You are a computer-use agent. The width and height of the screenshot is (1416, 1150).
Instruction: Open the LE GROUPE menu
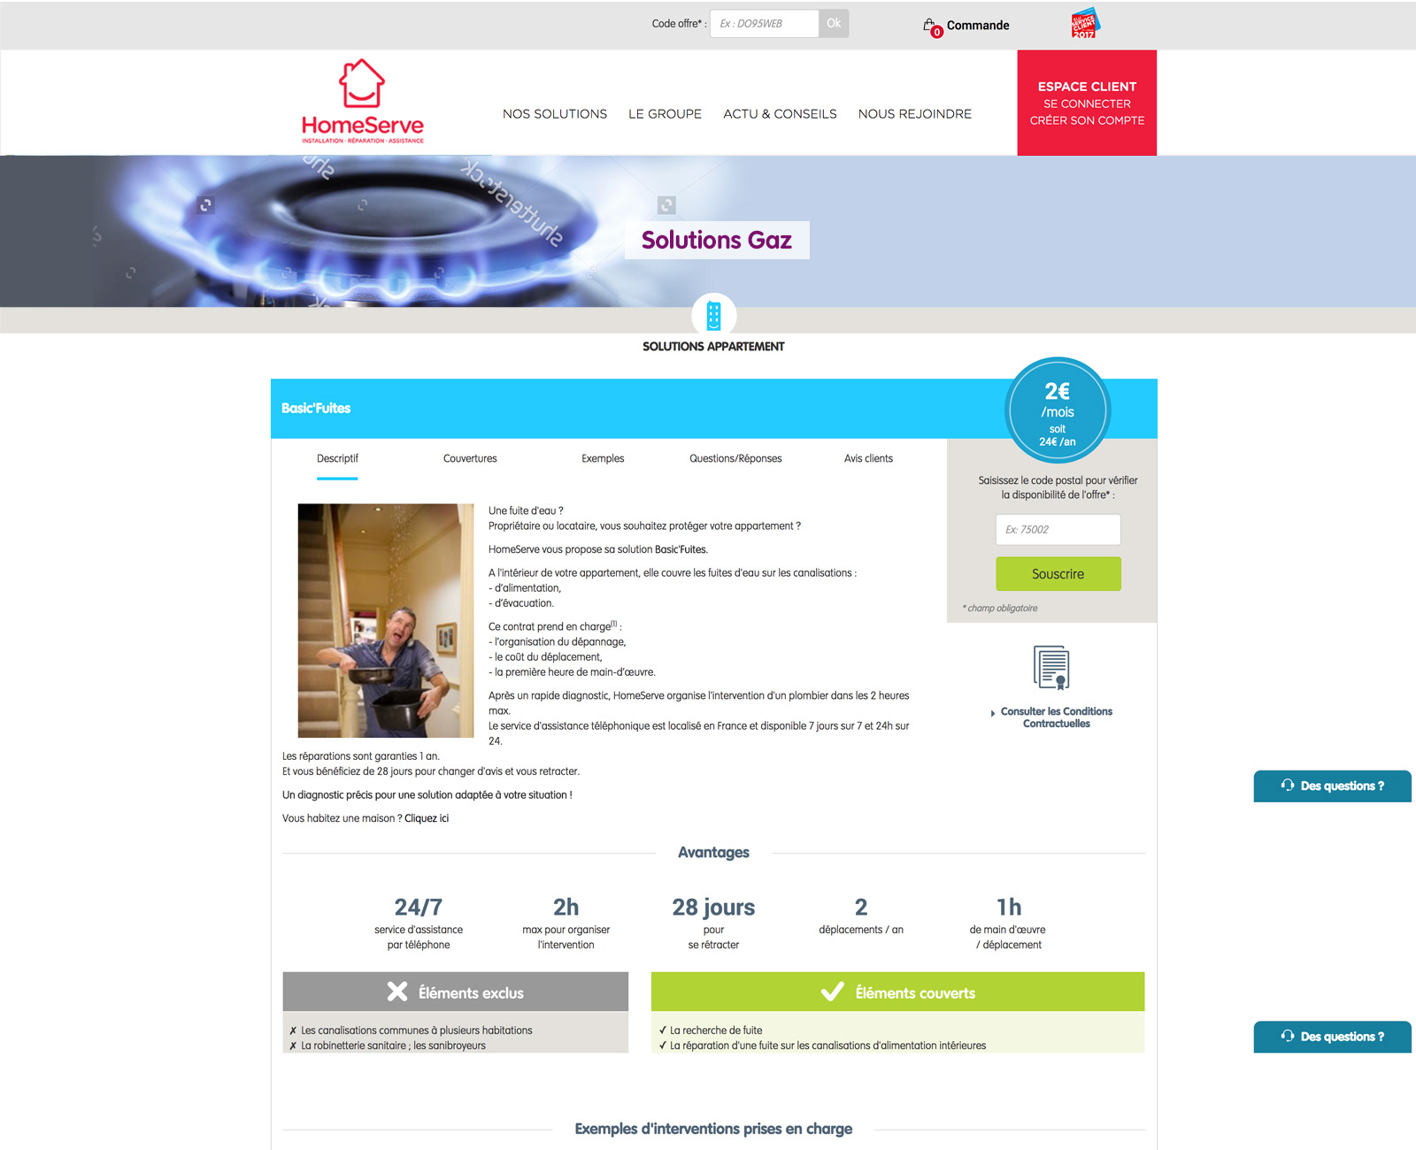(665, 114)
